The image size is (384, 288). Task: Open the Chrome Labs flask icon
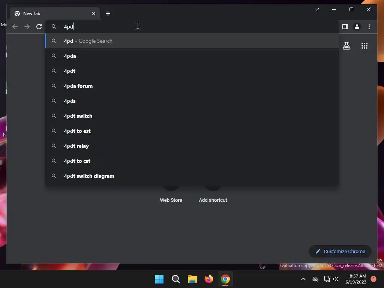pos(346,46)
